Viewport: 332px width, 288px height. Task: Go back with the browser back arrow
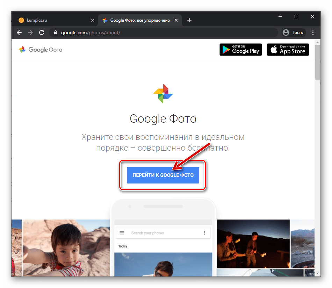pyautogui.click(x=19, y=33)
